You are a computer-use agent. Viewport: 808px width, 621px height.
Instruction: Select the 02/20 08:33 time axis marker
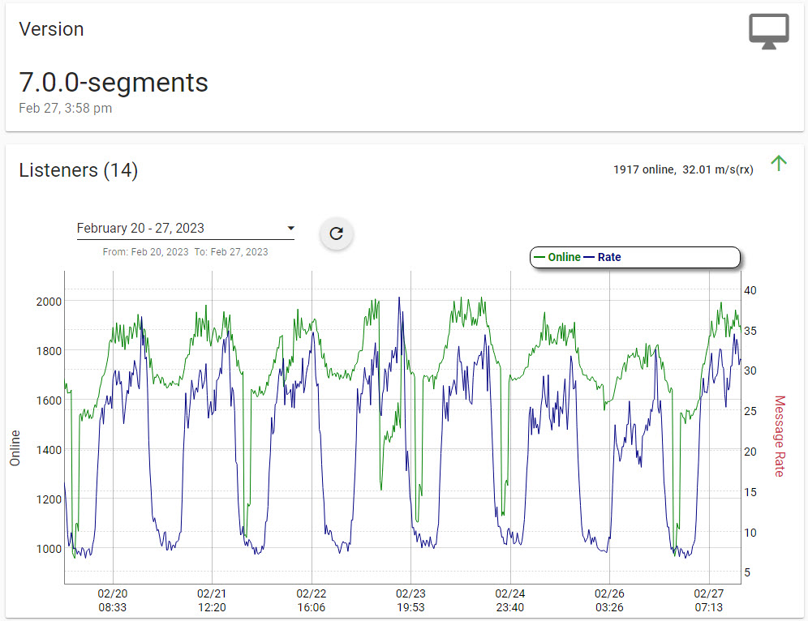[x=112, y=600]
